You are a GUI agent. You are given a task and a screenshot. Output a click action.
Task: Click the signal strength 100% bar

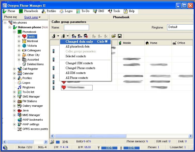[109, 148]
